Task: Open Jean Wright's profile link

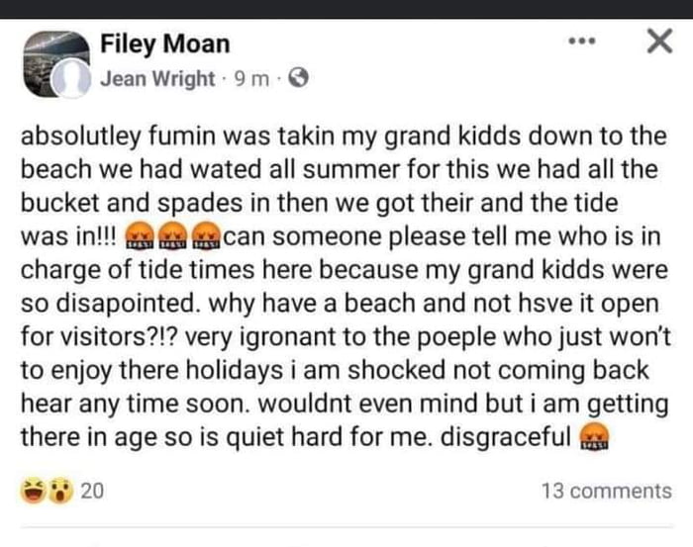Action: [158, 79]
